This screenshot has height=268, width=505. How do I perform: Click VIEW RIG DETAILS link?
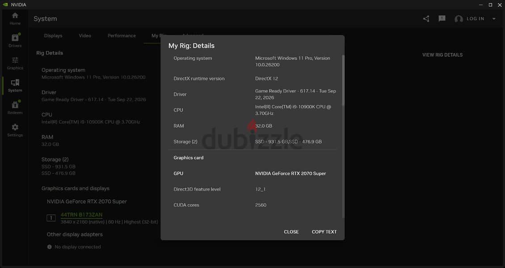(442, 54)
